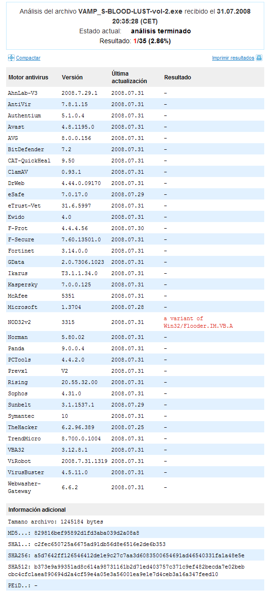
Task: Select the Última actualización column header
Action: (x=129, y=77)
